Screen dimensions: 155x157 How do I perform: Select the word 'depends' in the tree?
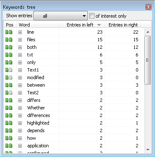point(36,130)
